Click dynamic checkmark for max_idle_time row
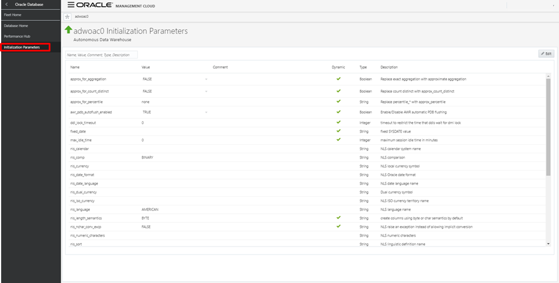Screen dimensions: 559x283 click(x=338, y=139)
